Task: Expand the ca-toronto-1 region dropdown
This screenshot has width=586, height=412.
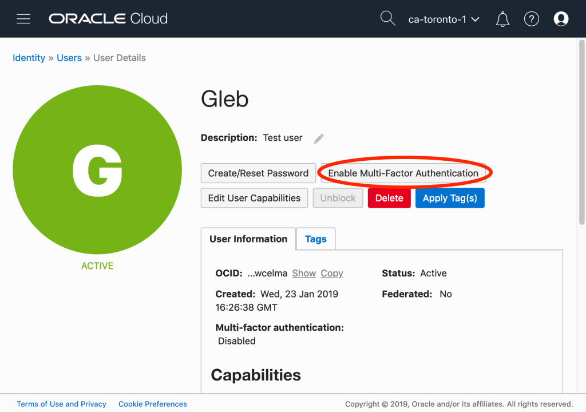Action: coord(444,19)
